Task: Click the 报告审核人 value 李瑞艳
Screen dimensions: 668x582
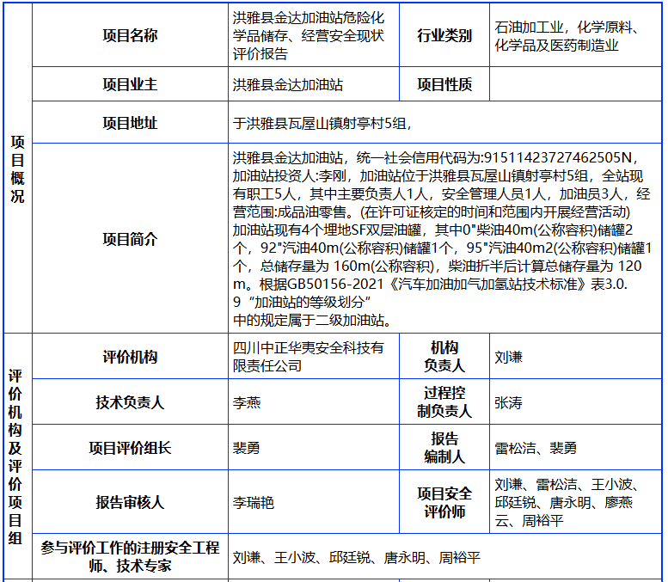Action: 253,503
